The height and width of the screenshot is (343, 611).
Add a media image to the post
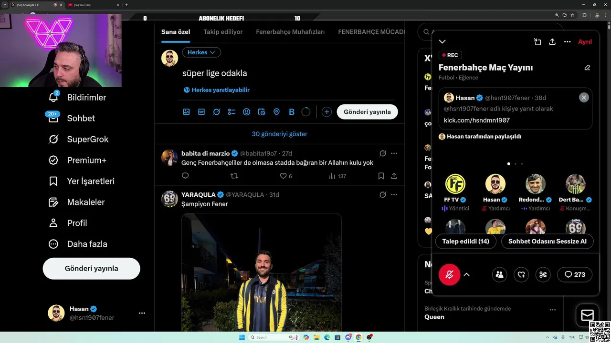[186, 112]
